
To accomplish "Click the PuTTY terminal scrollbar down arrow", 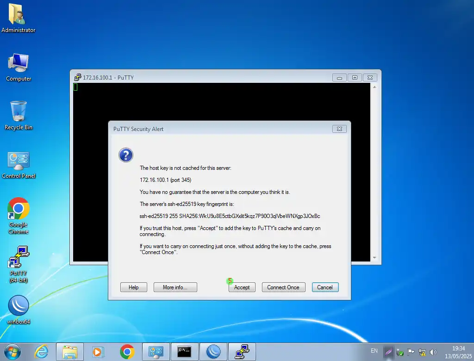I will pyautogui.click(x=374, y=258).
